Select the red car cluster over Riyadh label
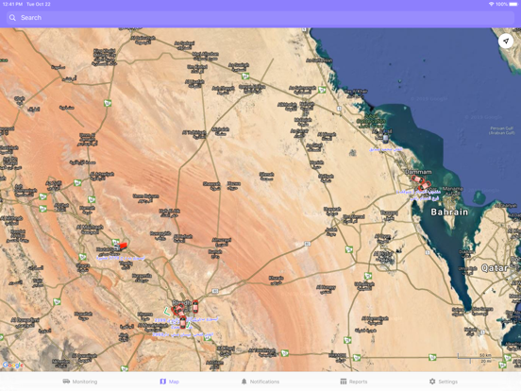This screenshot has height=391, width=521. click(177, 310)
